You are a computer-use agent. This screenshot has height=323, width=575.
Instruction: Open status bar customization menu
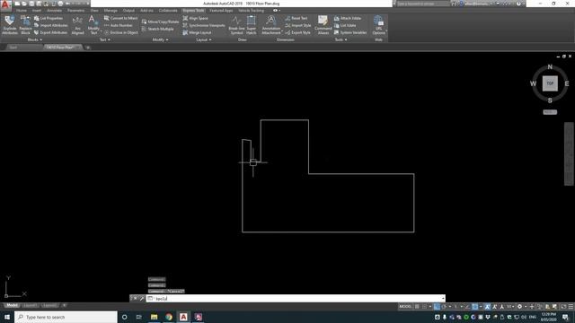click(x=571, y=307)
